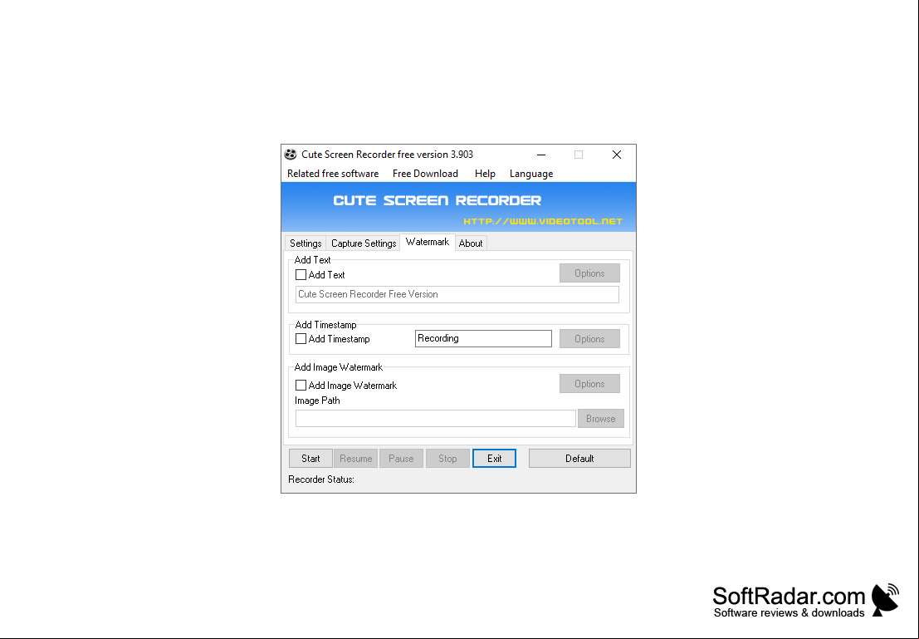Viewport: 919px width, 639px height.
Task: Restore settings with the Default button
Action: (579, 459)
